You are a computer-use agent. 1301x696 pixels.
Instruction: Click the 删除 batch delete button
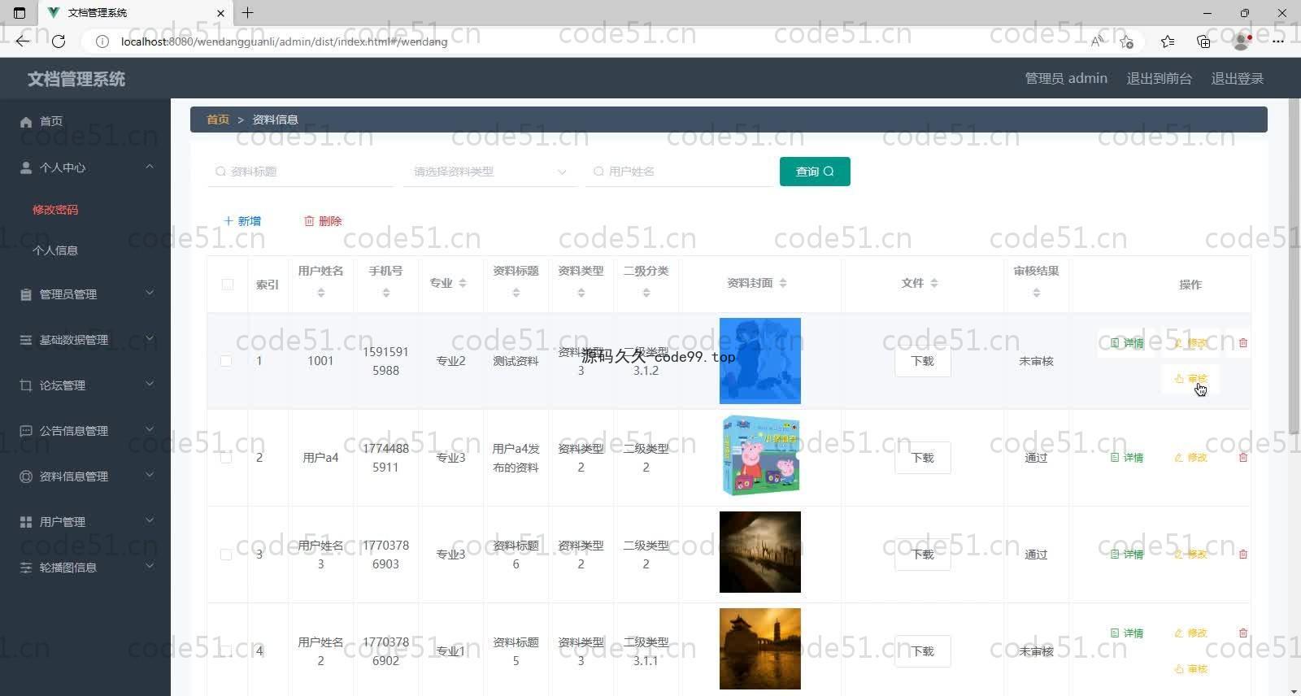(x=323, y=221)
